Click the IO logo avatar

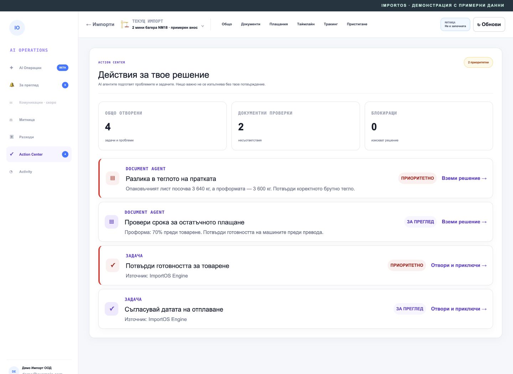click(17, 28)
